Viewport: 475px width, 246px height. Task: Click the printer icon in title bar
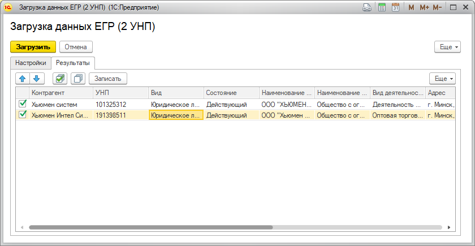tap(366, 7)
